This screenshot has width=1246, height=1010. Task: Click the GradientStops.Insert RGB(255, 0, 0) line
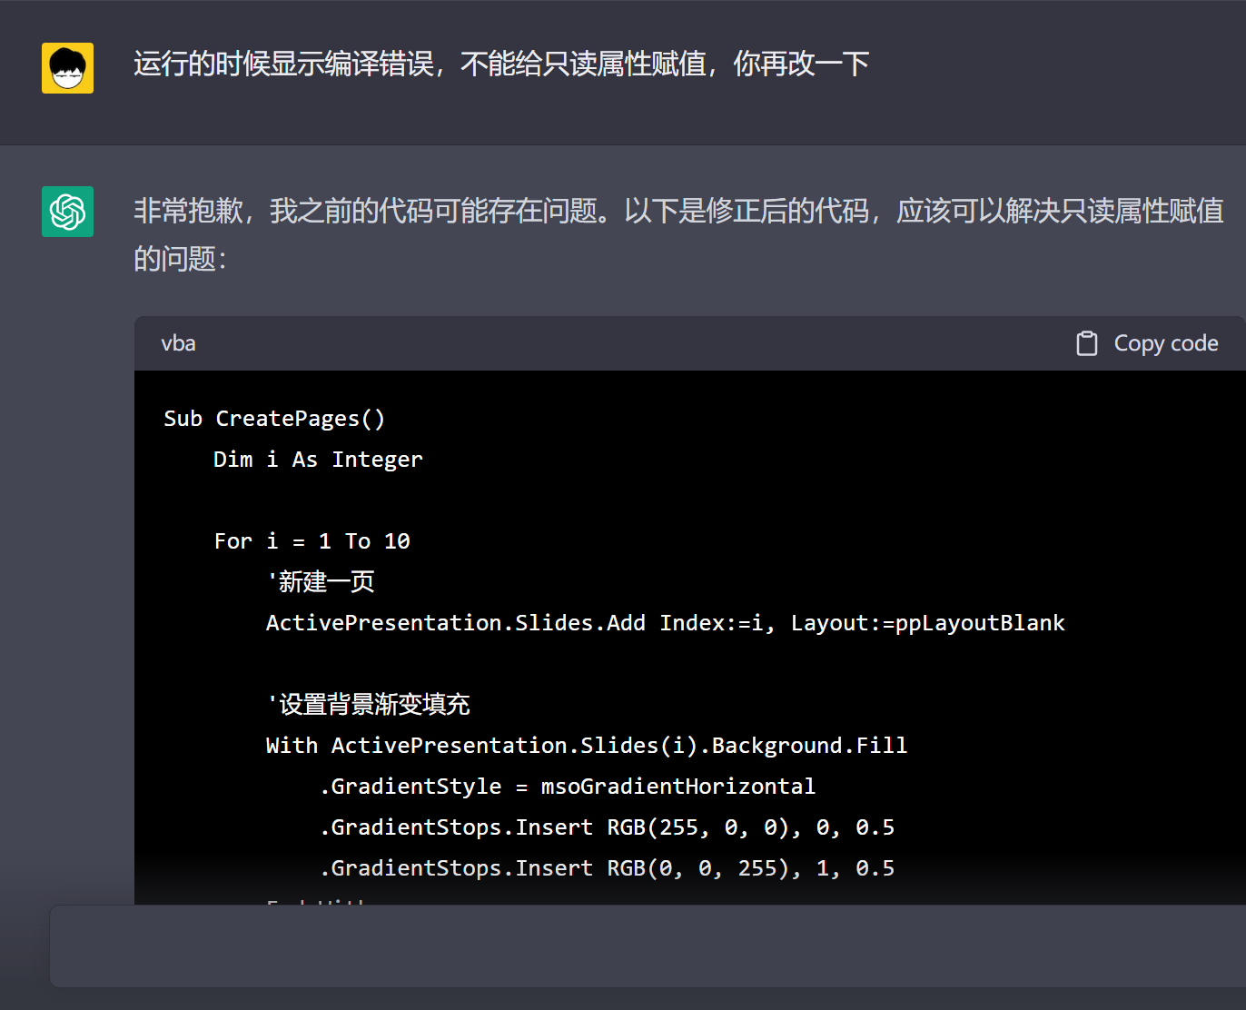coord(607,827)
